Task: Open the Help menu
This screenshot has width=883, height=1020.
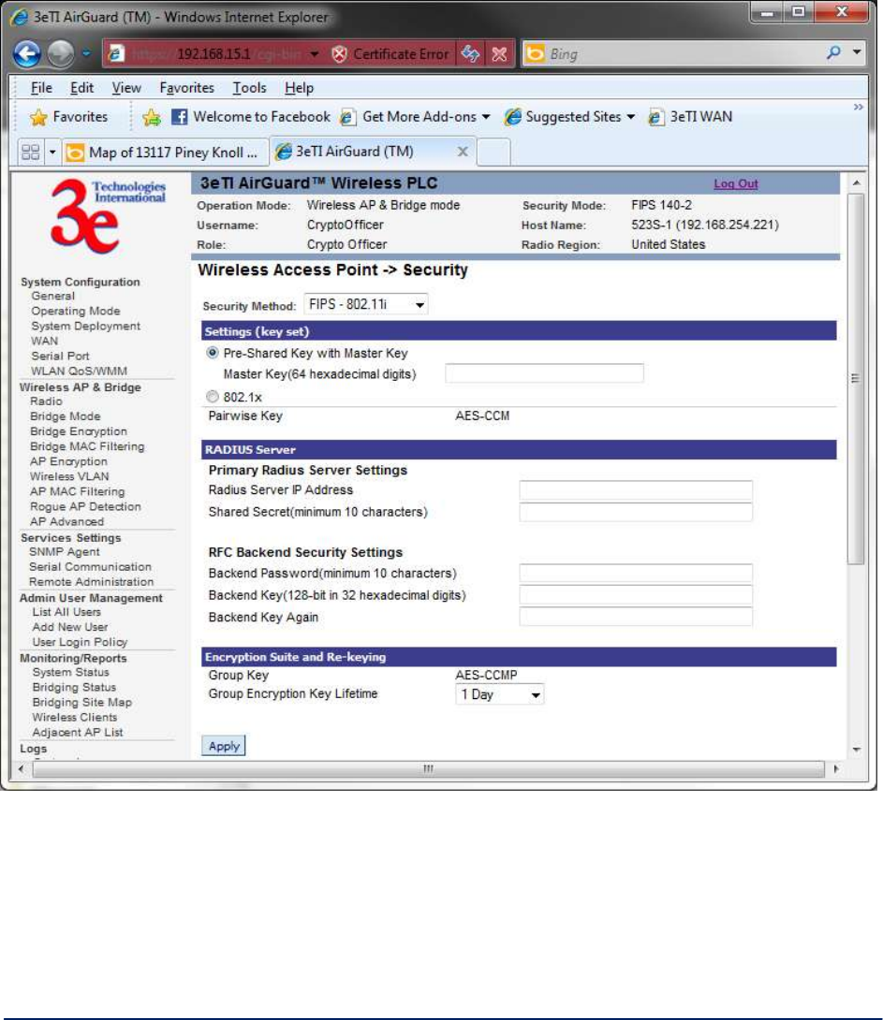Action: coord(299,88)
